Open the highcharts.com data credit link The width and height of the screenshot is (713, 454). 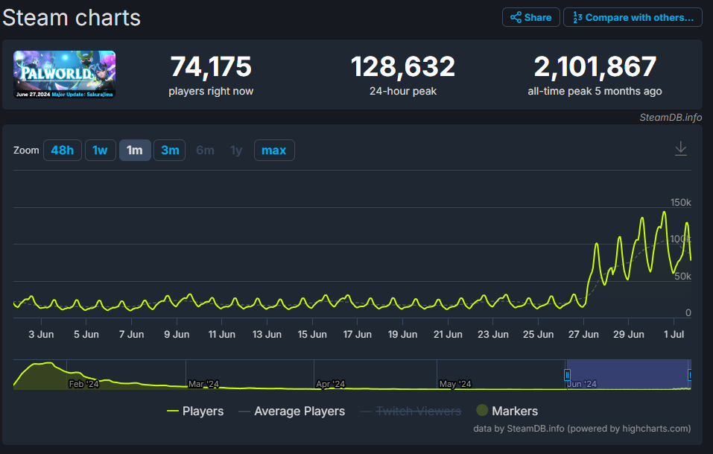coord(638,429)
